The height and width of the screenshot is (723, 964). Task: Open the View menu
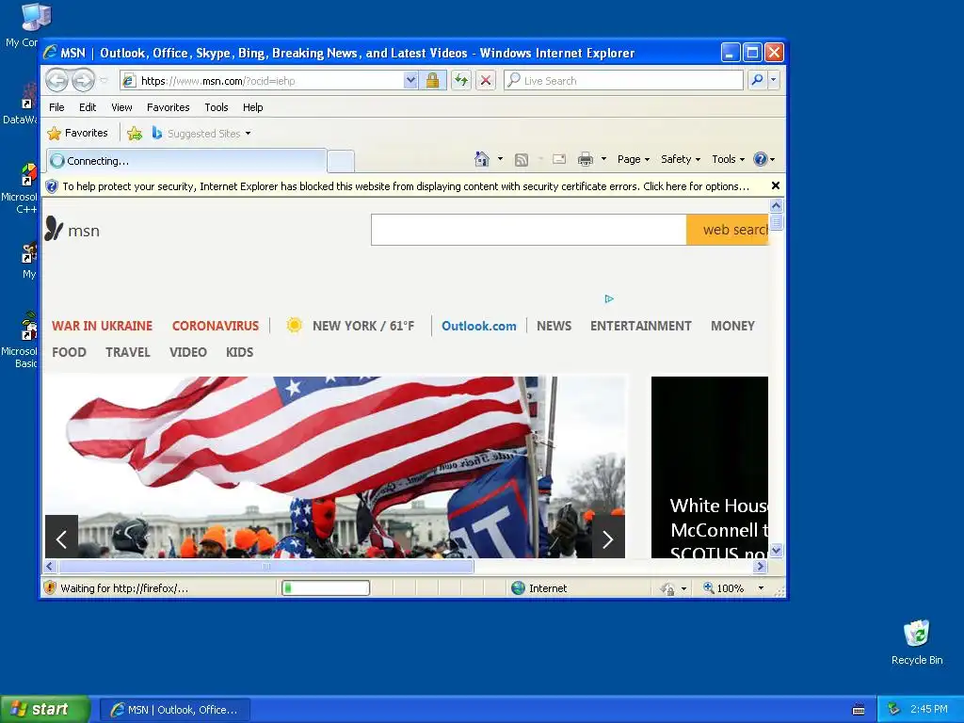121,107
